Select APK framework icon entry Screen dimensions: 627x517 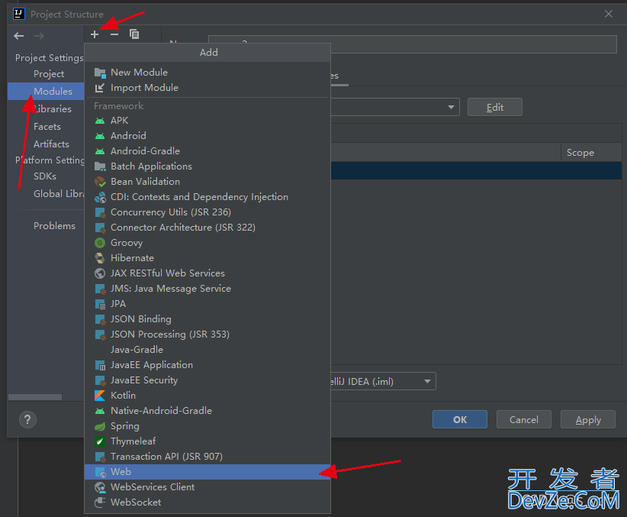(207, 121)
